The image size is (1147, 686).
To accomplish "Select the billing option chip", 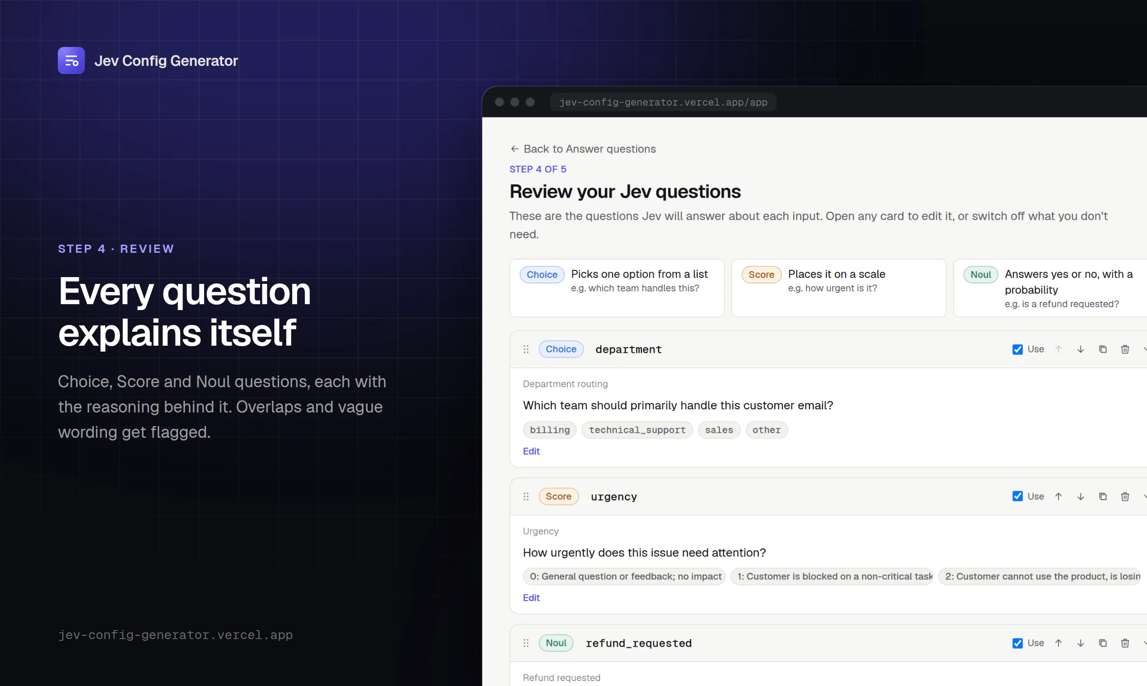I will click(550, 430).
